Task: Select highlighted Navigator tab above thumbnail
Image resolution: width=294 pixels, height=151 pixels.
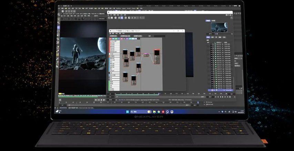Action: point(208,21)
